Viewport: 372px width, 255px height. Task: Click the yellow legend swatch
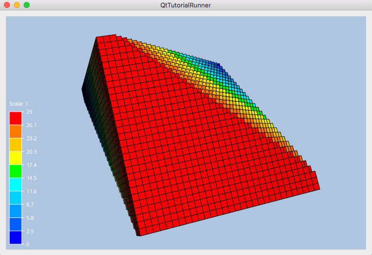coord(16,158)
